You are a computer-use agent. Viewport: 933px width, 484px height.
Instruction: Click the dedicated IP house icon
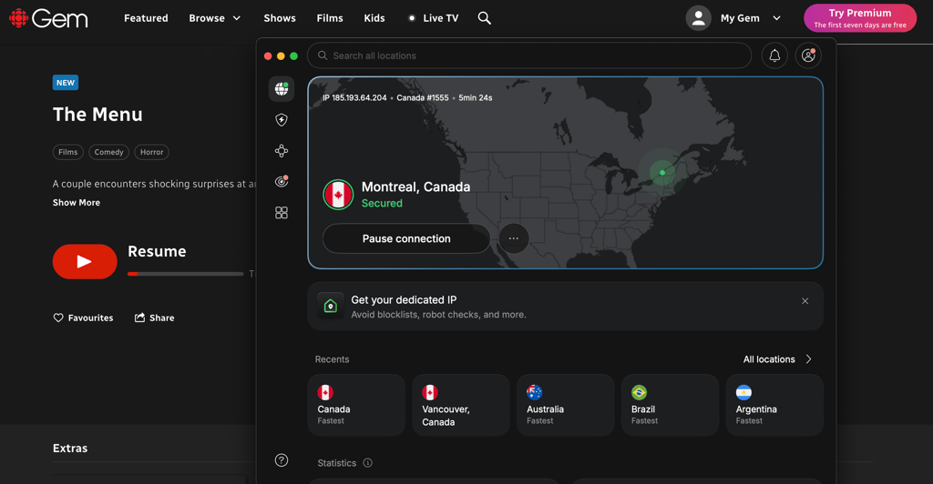pos(330,306)
